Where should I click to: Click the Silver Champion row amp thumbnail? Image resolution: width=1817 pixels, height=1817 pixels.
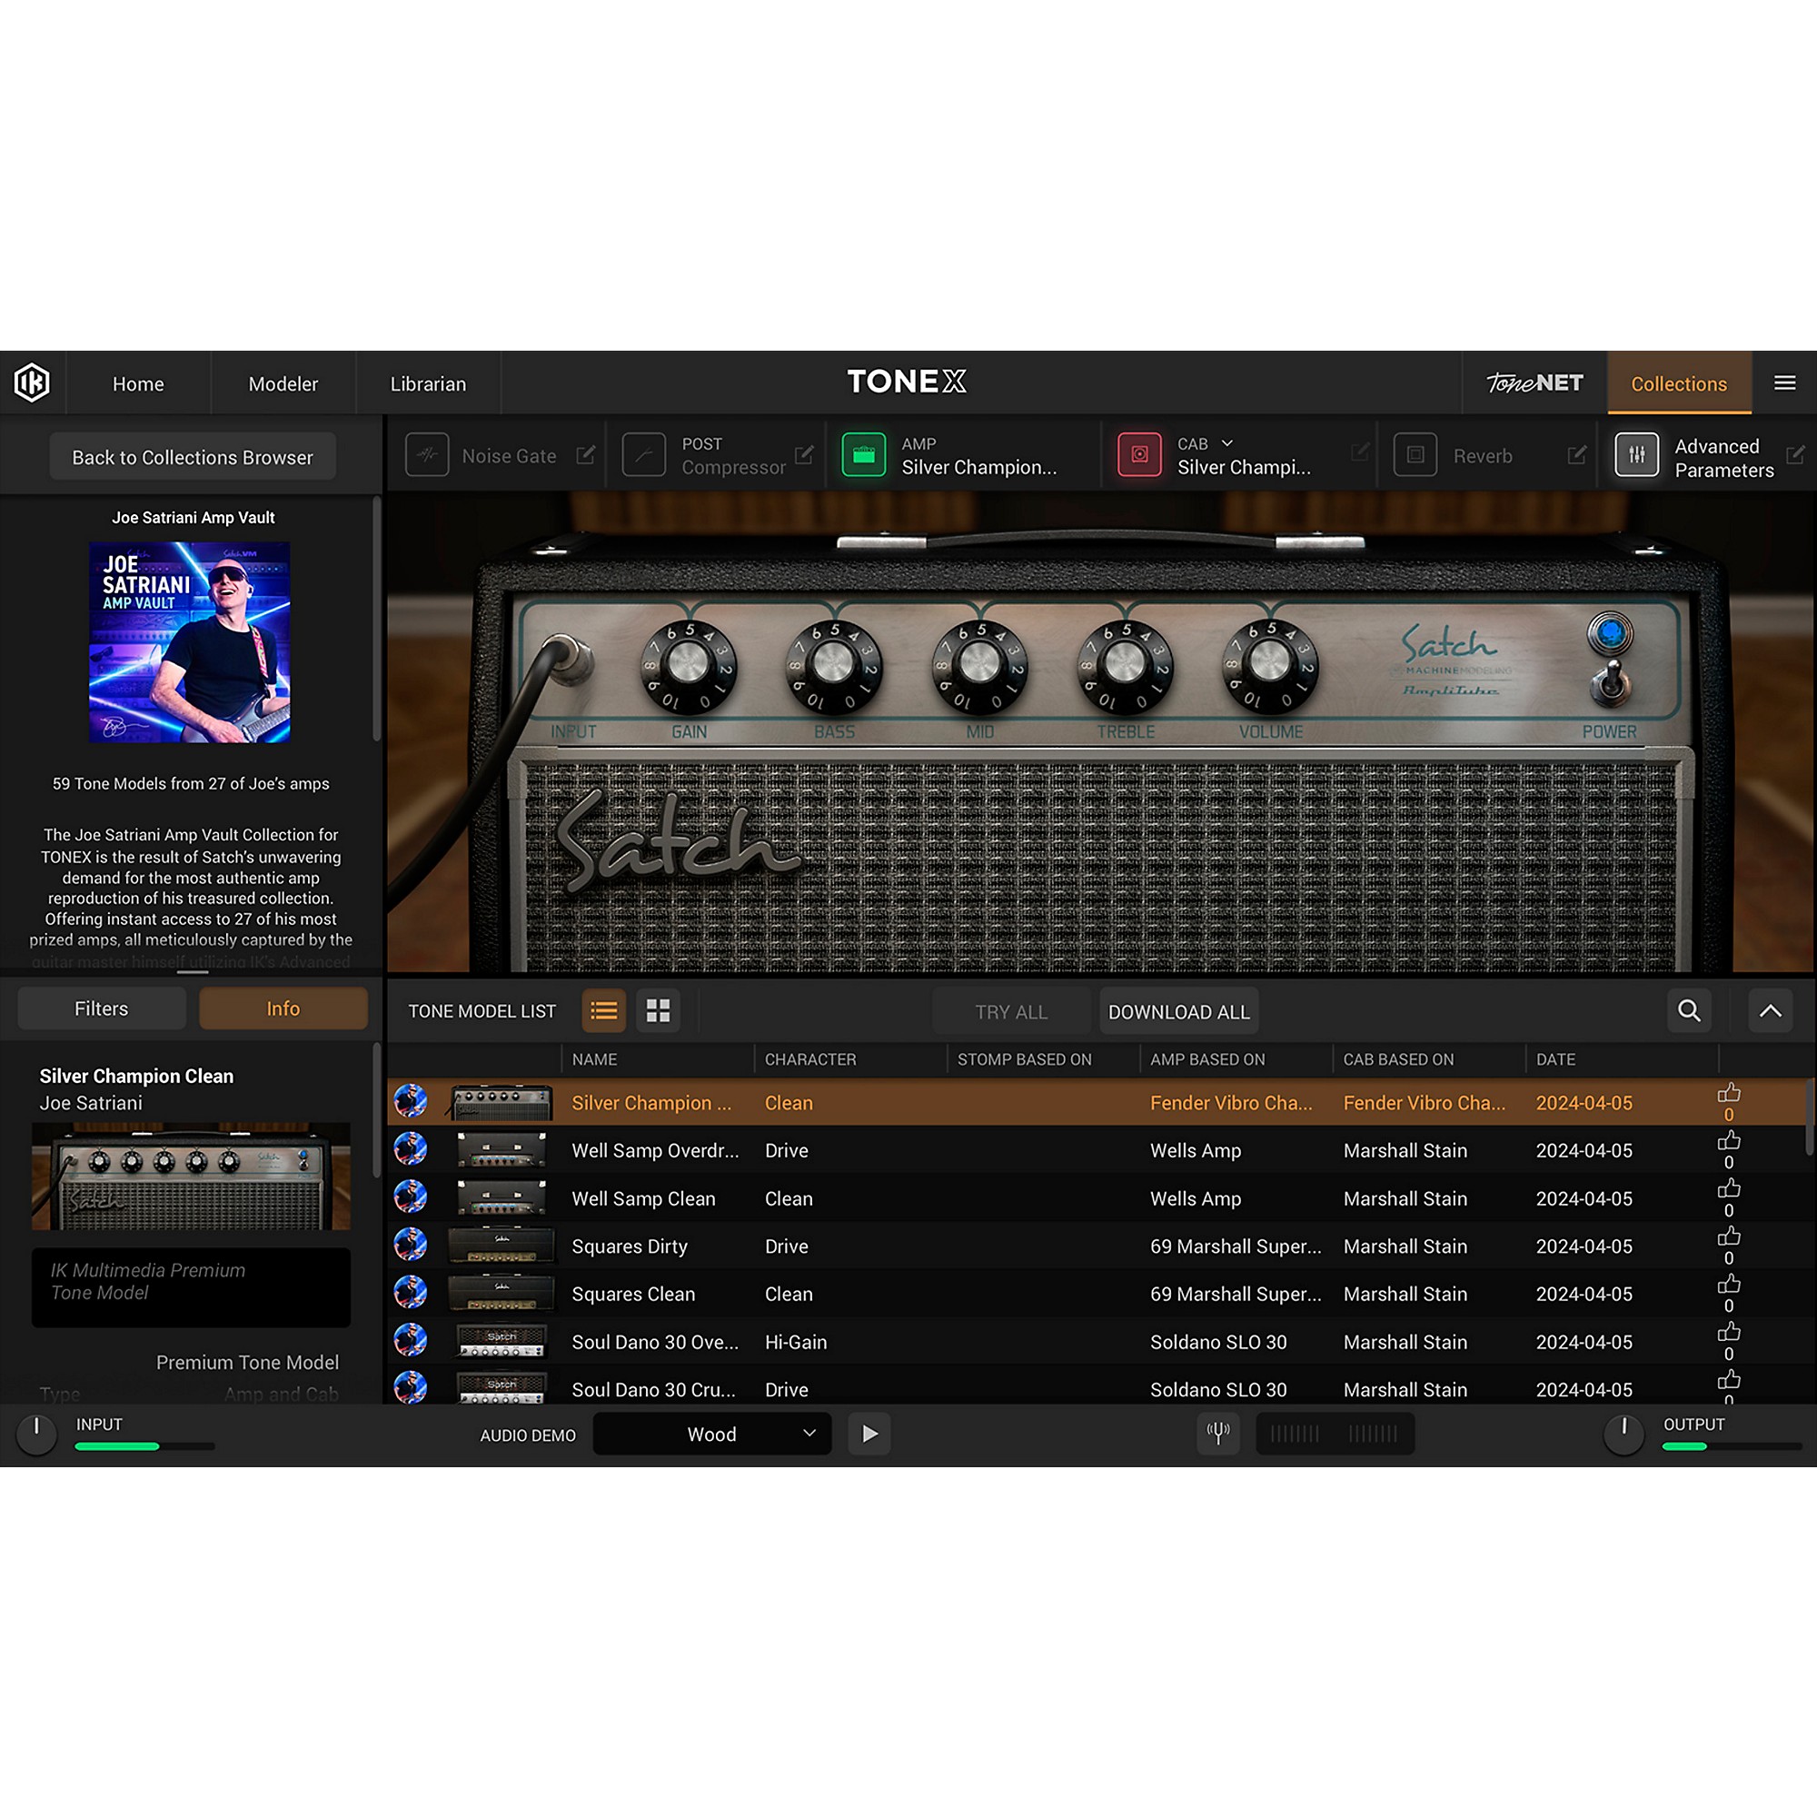(x=501, y=1102)
